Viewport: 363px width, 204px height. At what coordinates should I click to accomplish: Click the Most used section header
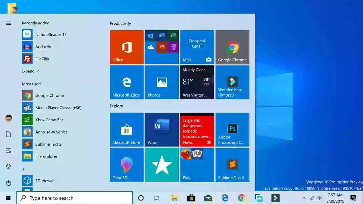(31, 84)
